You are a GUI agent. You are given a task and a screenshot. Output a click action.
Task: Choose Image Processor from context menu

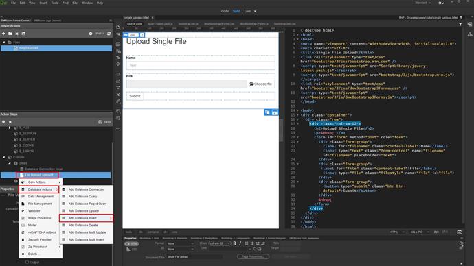(41, 218)
